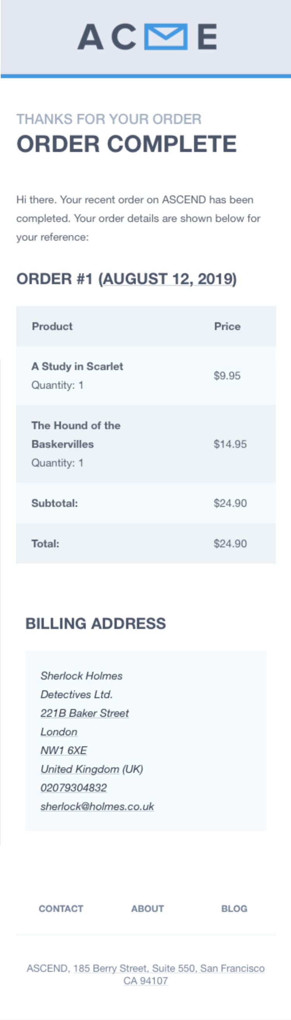Click the August 12, 2019 order date link
The height and width of the screenshot is (1020, 291).
(168, 279)
